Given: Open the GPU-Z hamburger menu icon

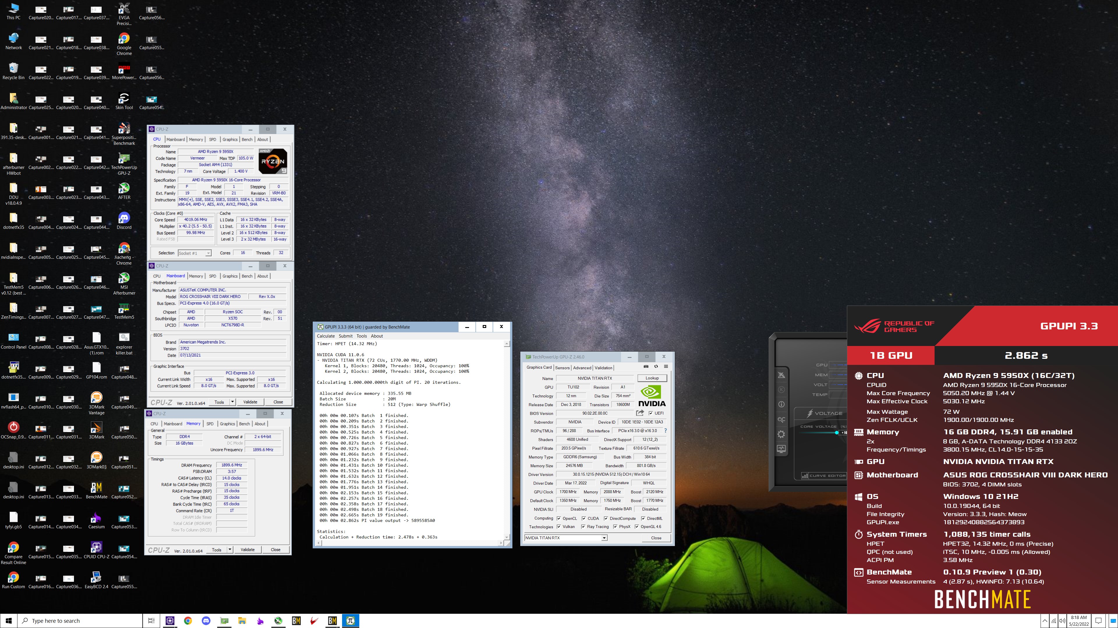Looking at the screenshot, I should [x=666, y=367].
